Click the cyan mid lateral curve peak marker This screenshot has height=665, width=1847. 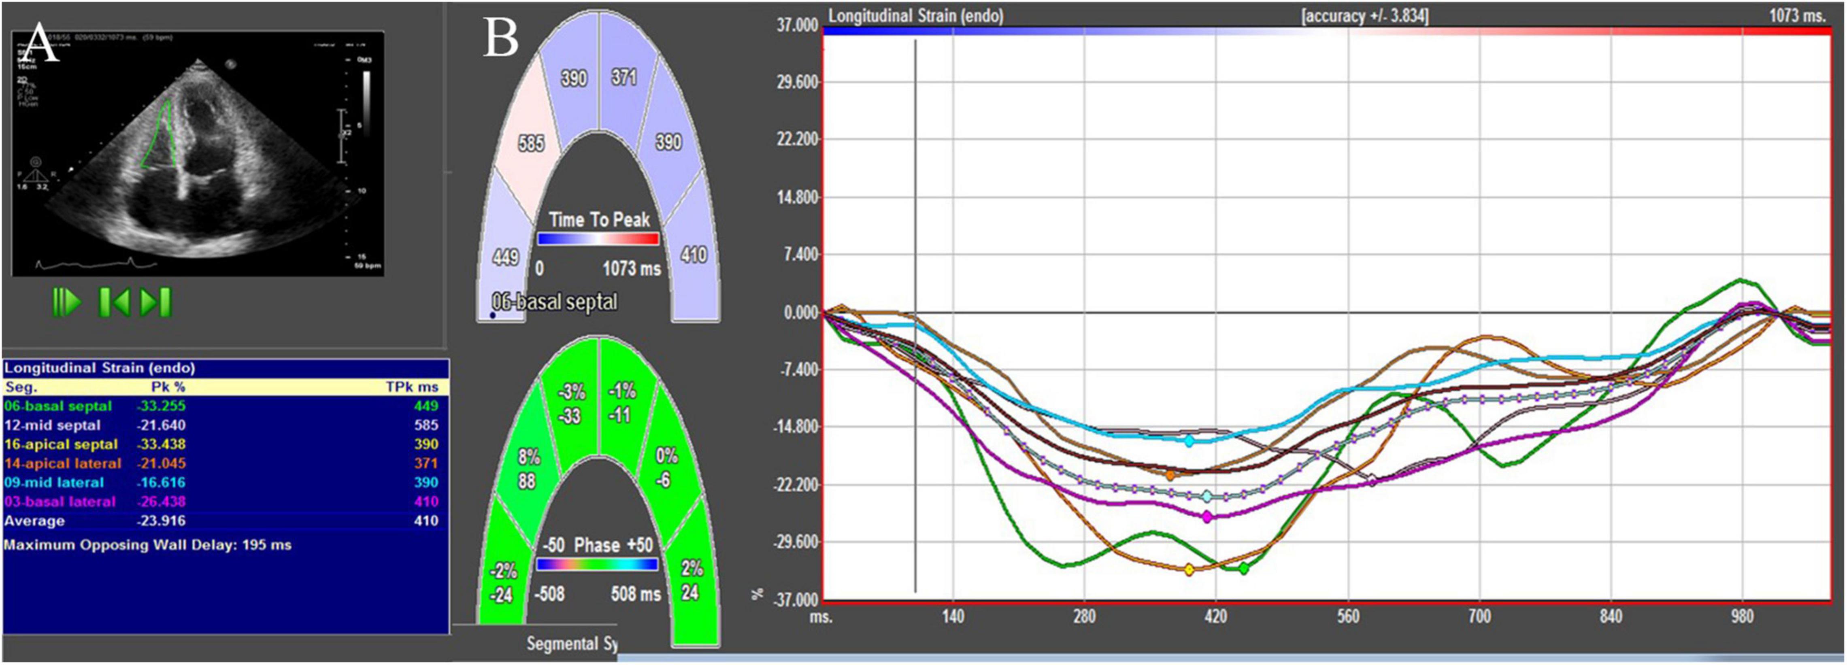point(1189,442)
